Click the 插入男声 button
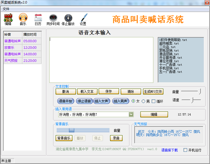Image resolution: width=210 pixels, height=164 pixels. [121, 101]
